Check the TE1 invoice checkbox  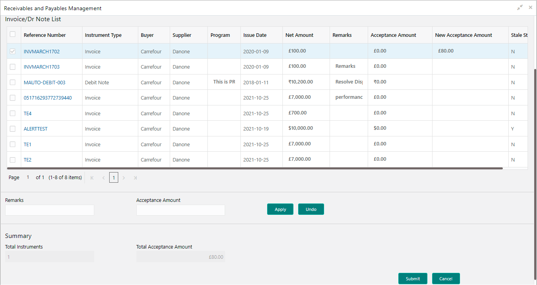coord(13,144)
